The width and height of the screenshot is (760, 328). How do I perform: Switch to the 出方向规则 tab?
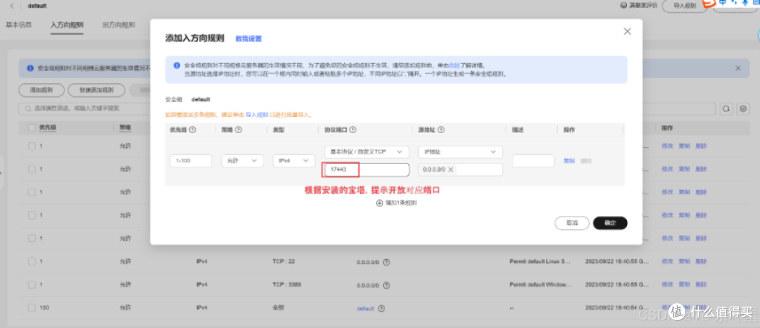click(x=119, y=25)
